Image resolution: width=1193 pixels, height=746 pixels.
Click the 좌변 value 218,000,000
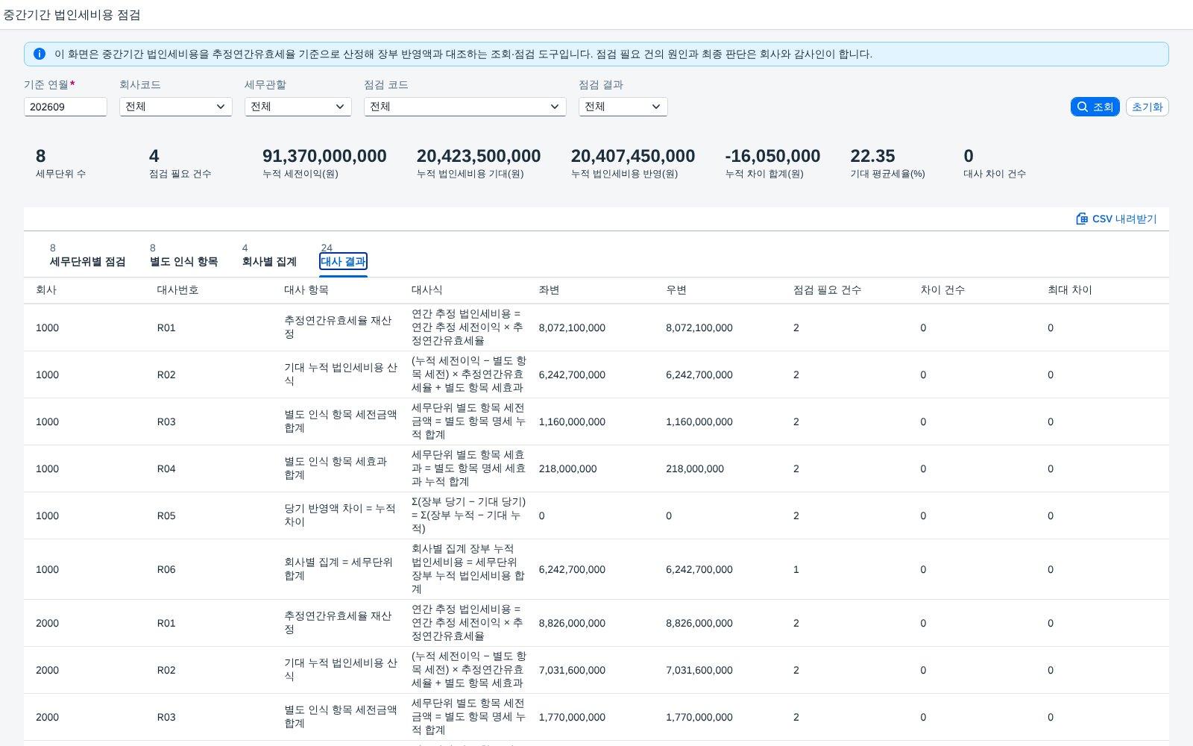pos(567,468)
